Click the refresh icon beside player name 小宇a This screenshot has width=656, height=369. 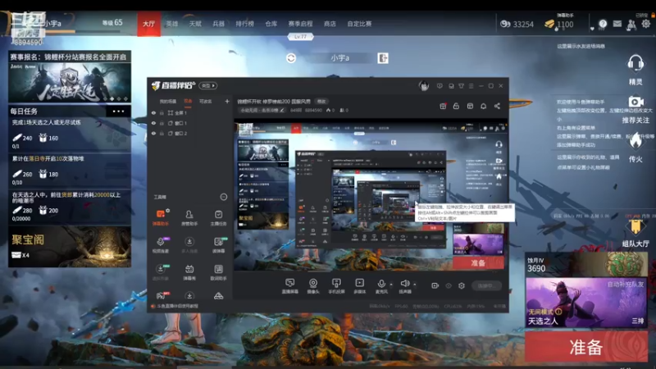click(291, 58)
